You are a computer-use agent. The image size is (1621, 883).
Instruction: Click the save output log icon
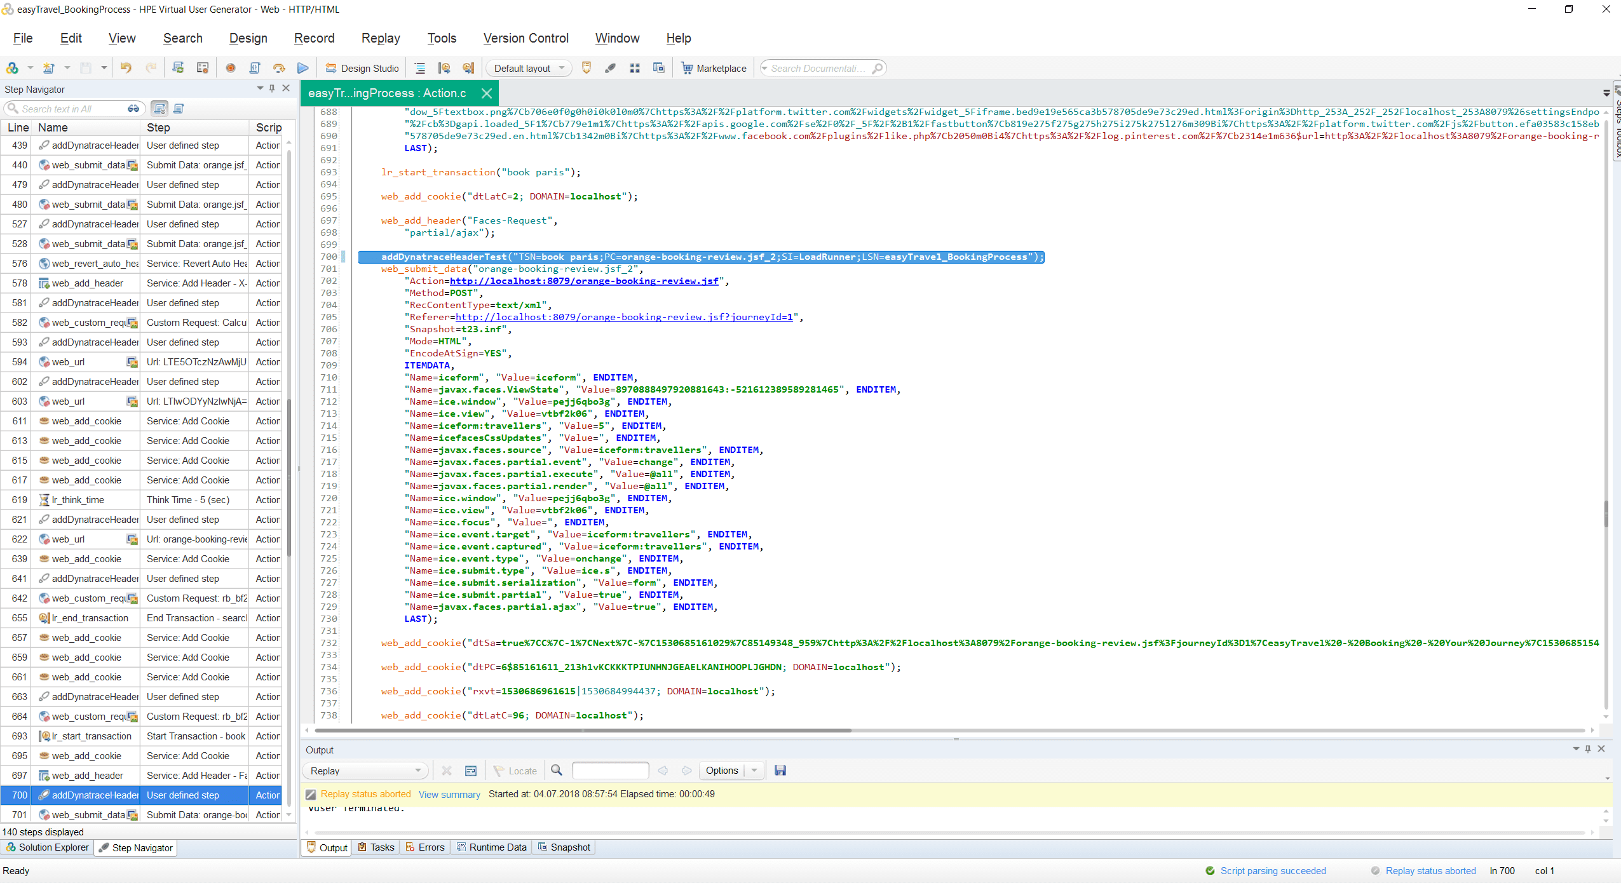click(780, 771)
